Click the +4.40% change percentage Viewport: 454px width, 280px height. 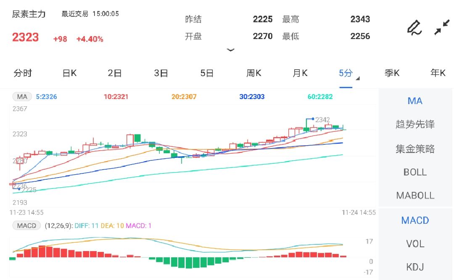pyautogui.click(x=90, y=39)
